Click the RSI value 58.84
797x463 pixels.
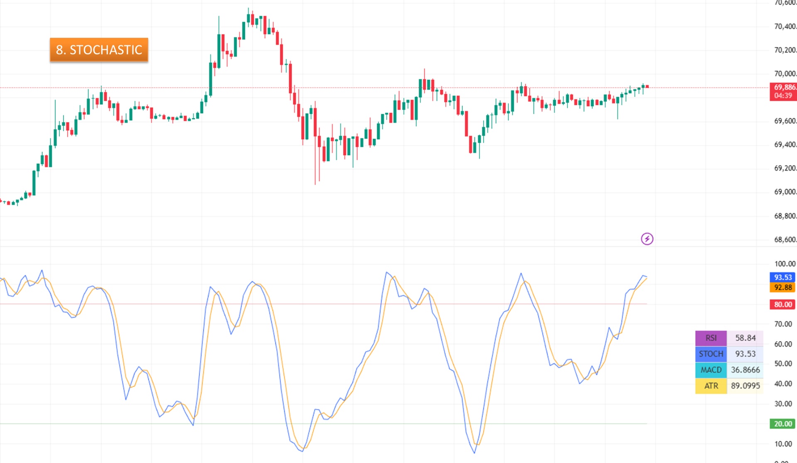pos(745,338)
